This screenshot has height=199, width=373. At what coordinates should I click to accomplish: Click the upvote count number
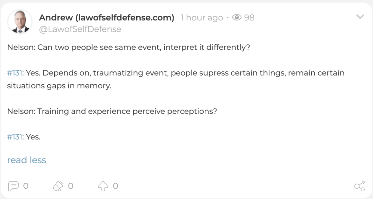pyautogui.click(x=115, y=186)
